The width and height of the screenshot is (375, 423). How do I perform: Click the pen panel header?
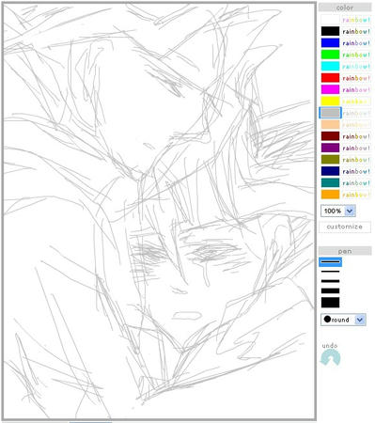(345, 251)
